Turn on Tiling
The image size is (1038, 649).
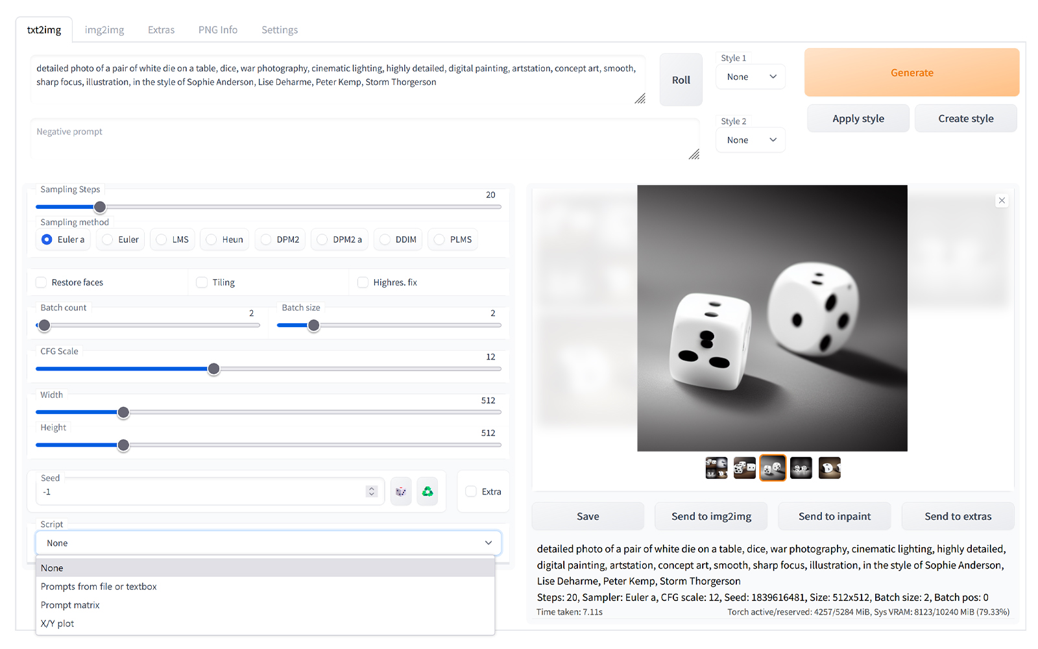coord(201,282)
